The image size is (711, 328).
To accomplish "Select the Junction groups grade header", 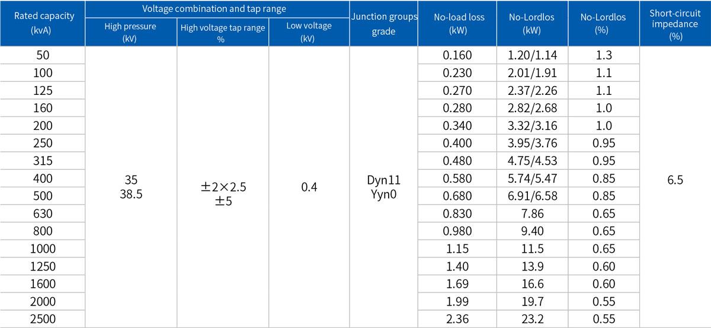I will click(383, 24).
